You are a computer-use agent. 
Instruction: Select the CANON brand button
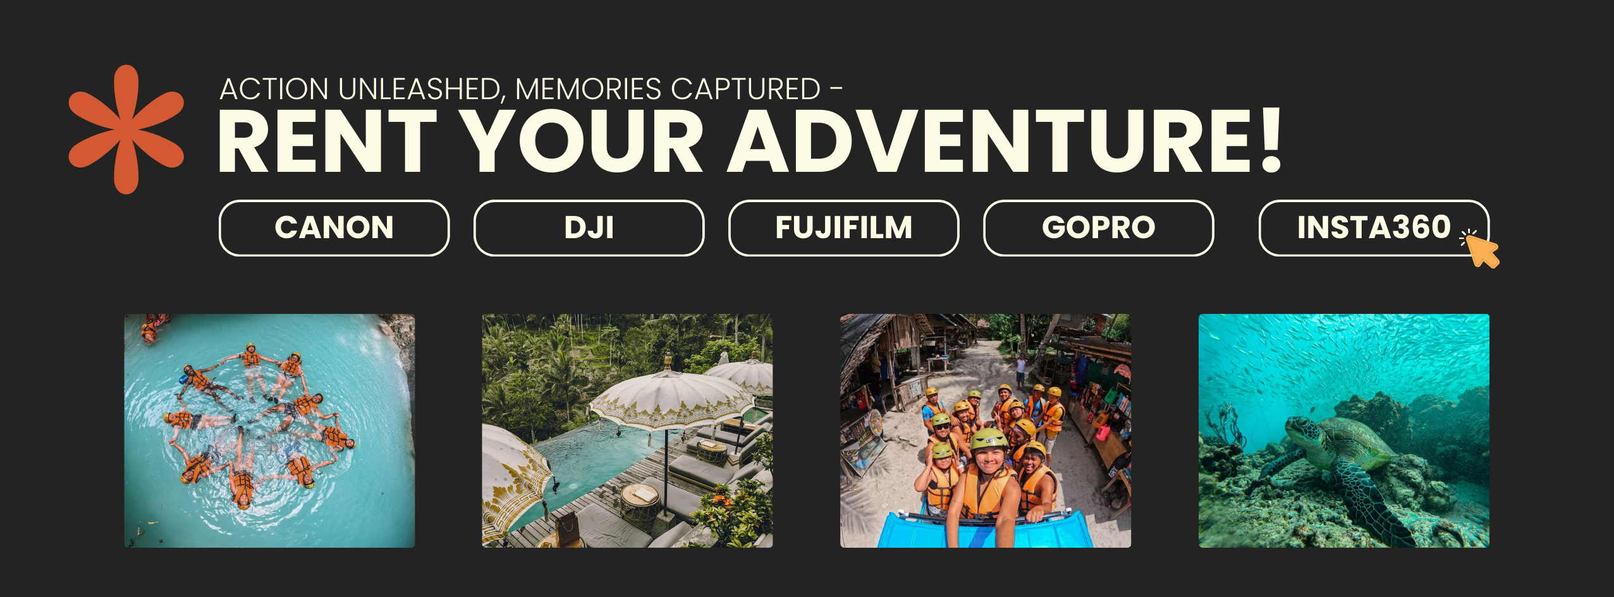coord(334,228)
